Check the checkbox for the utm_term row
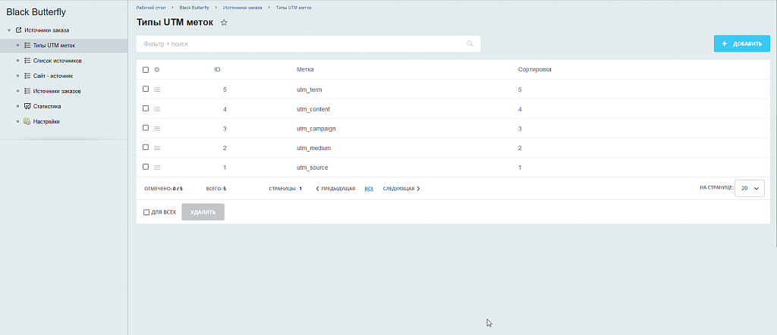 (x=146, y=89)
